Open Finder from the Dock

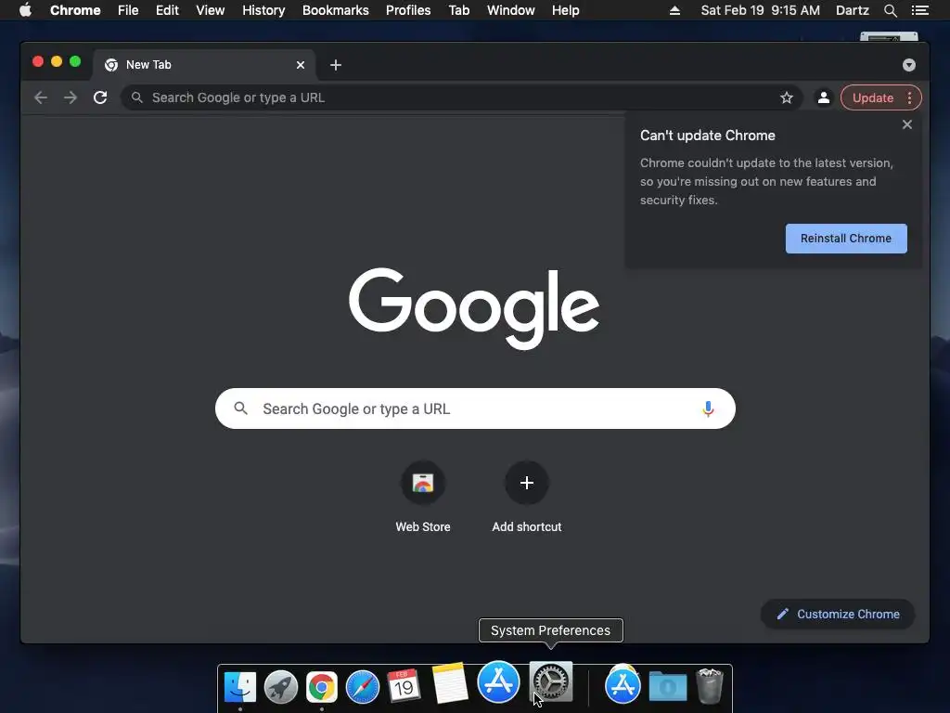[x=240, y=687]
